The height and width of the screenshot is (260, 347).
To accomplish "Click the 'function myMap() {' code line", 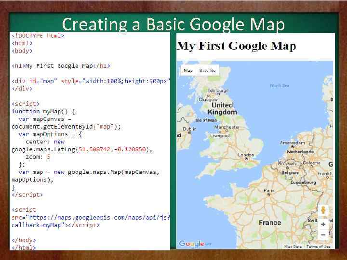I will point(43,111).
